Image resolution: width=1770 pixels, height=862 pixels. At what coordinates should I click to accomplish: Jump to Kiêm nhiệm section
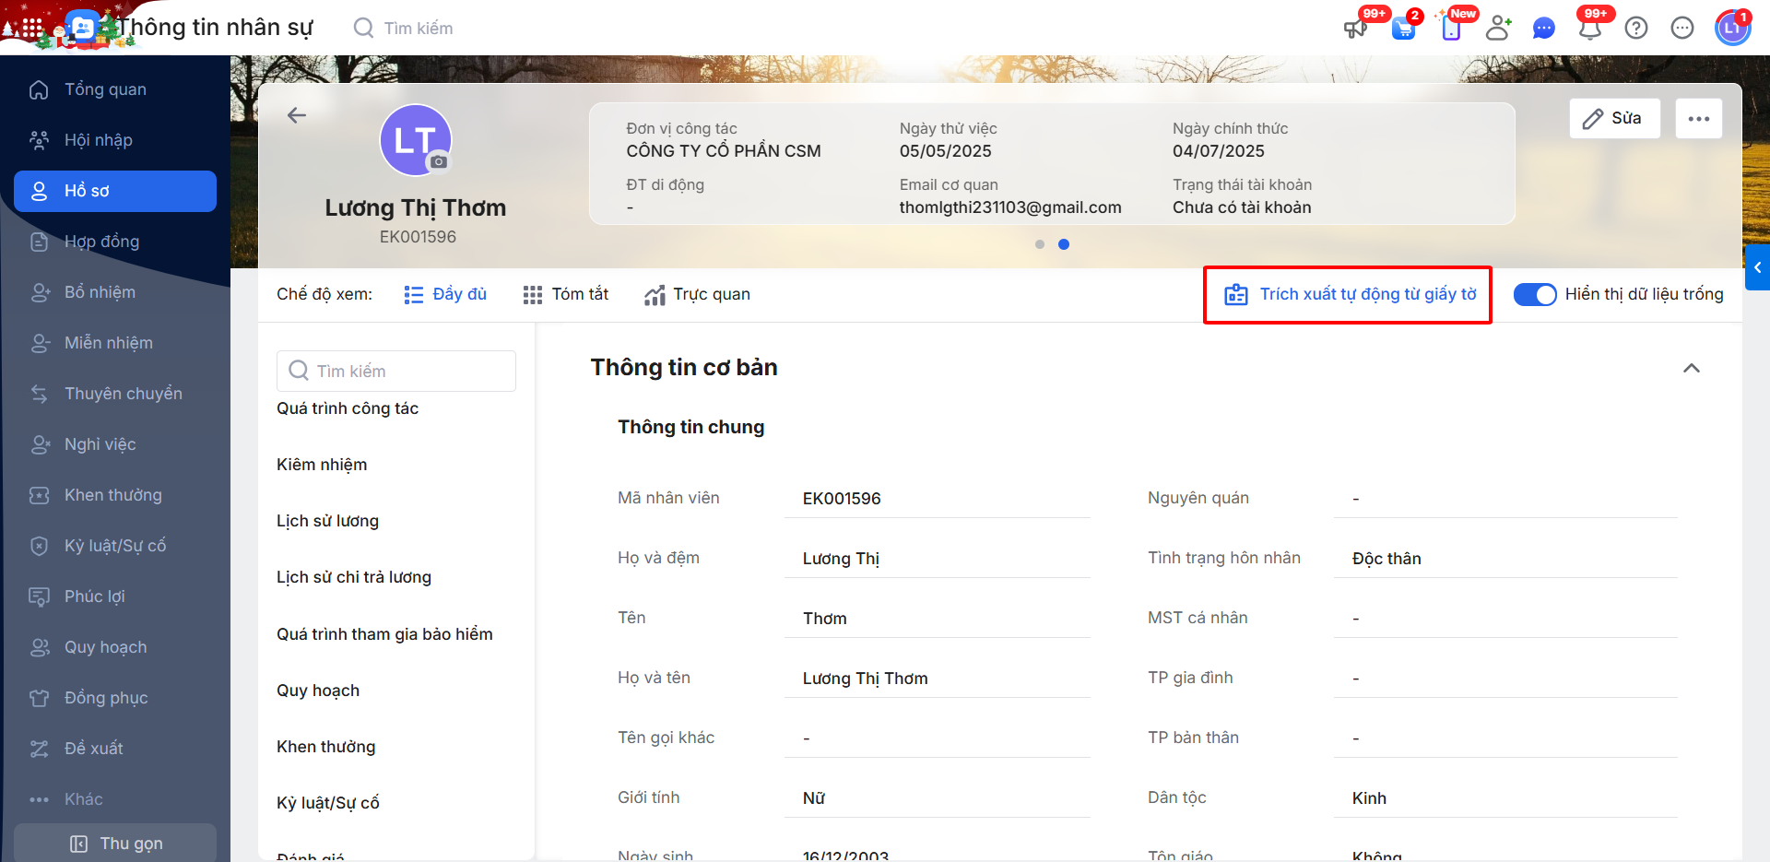pyautogui.click(x=322, y=465)
